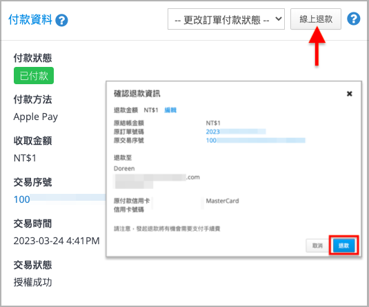Click the 確認退款資訊 dialog title

coord(137,94)
